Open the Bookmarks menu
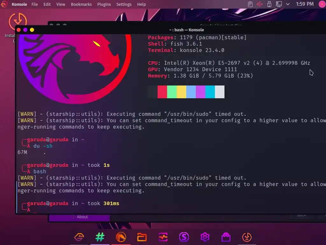This screenshot has width=326, height=245. click(81, 4)
